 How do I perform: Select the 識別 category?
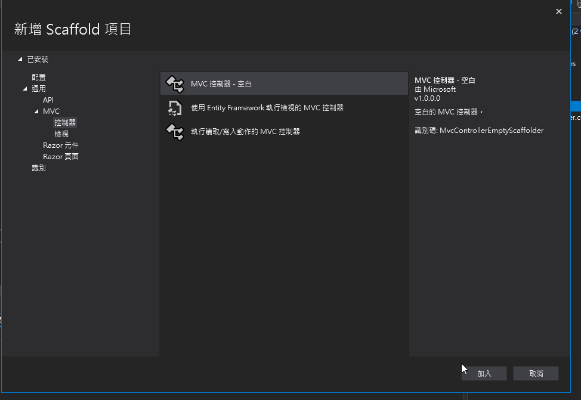[39, 168]
